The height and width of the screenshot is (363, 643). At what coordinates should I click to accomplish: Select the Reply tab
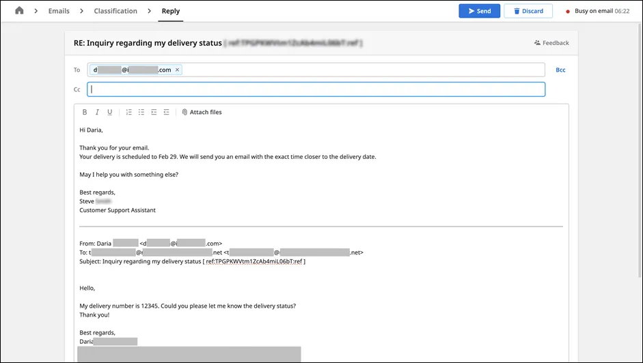click(171, 11)
